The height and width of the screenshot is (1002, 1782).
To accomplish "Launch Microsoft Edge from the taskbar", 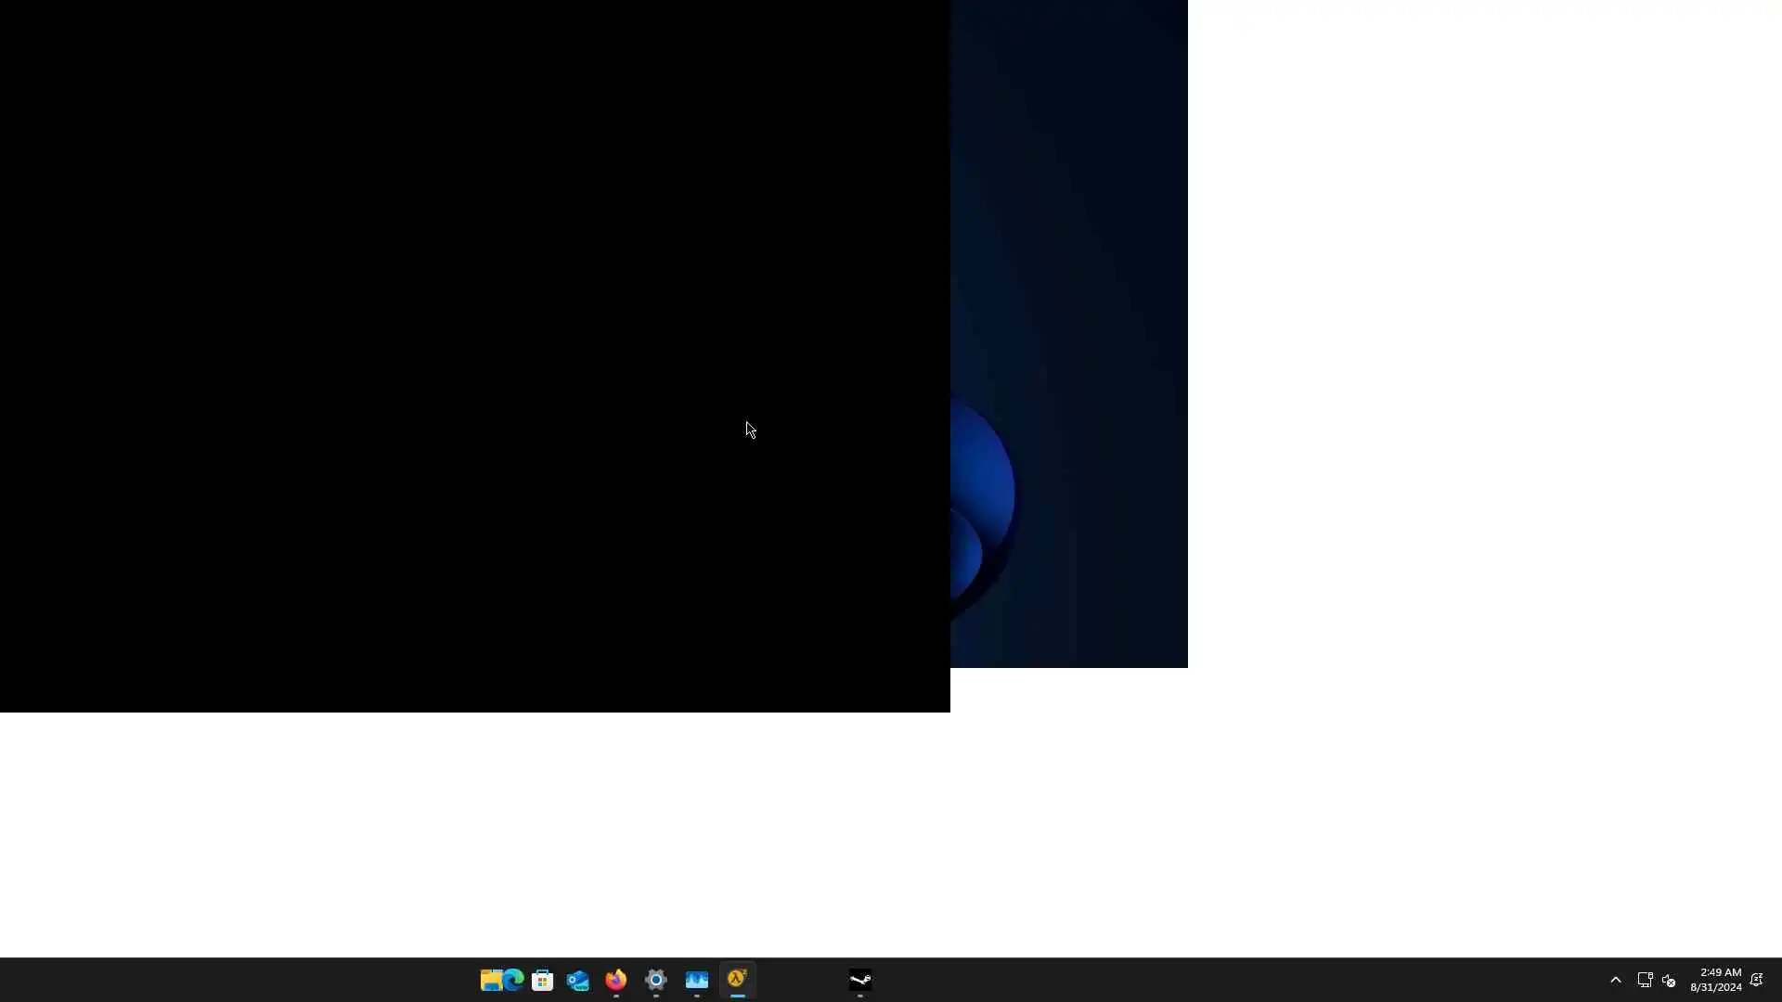I will 514,980.
